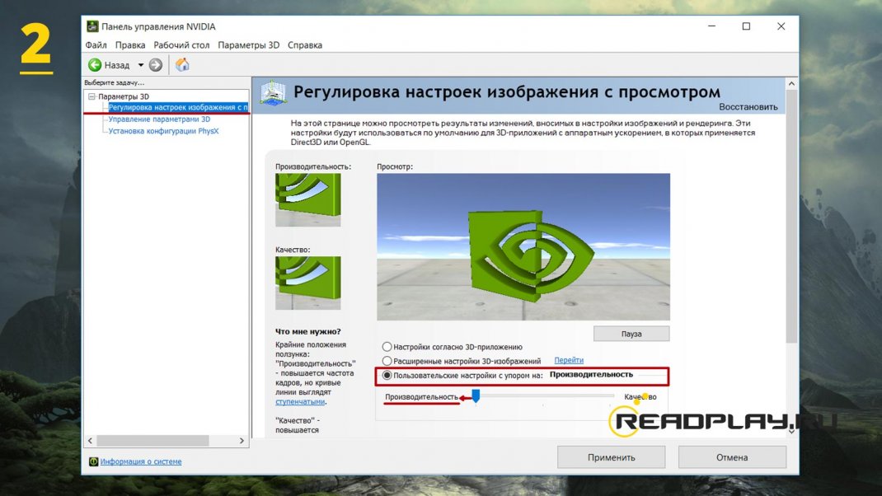Click the Восстановить link
Screen dimensions: 882x496
click(x=748, y=107)
